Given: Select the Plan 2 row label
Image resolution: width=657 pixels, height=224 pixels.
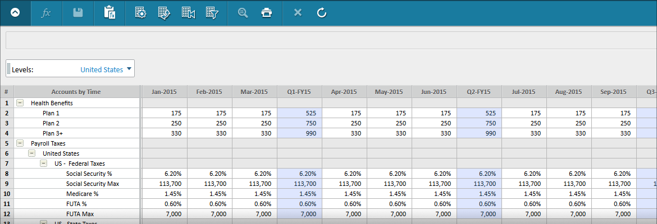Looking at the screenshot, I should (51, 123).
